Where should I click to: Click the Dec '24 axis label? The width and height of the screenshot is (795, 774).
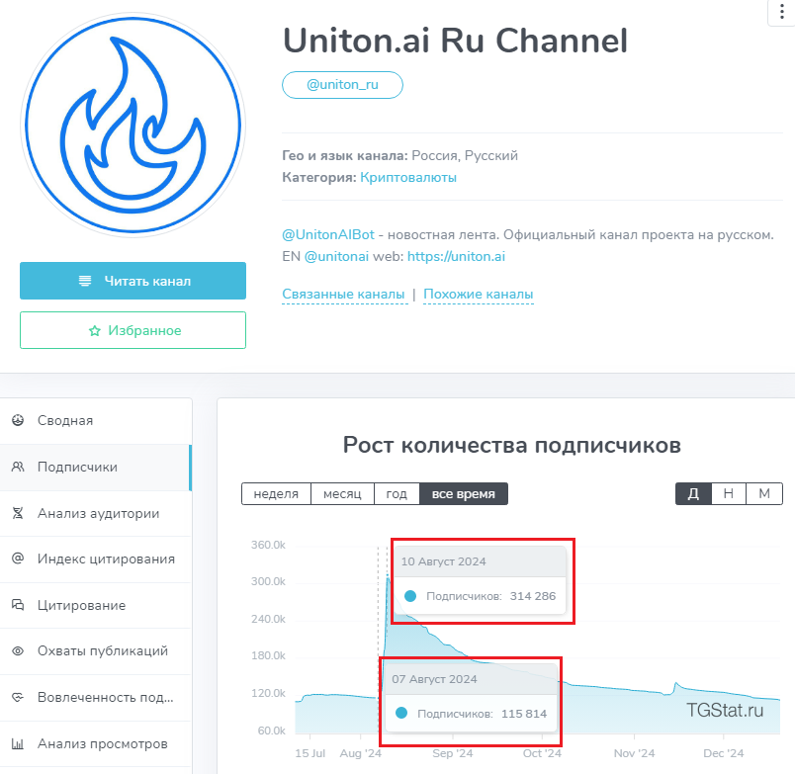724,753
